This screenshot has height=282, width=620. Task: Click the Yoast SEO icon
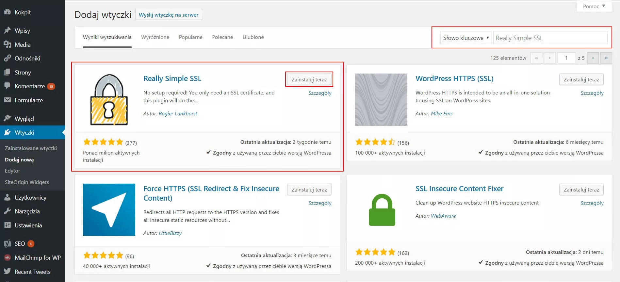pyautogui.click(x=7, y=243)
